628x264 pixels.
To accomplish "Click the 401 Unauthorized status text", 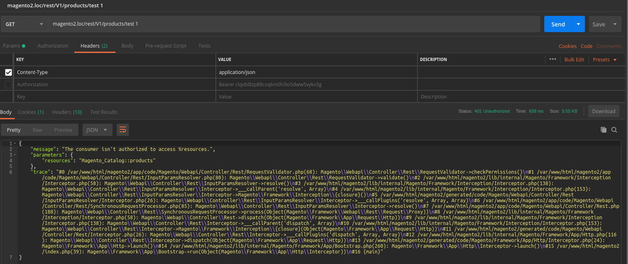I will click(492, 111).
